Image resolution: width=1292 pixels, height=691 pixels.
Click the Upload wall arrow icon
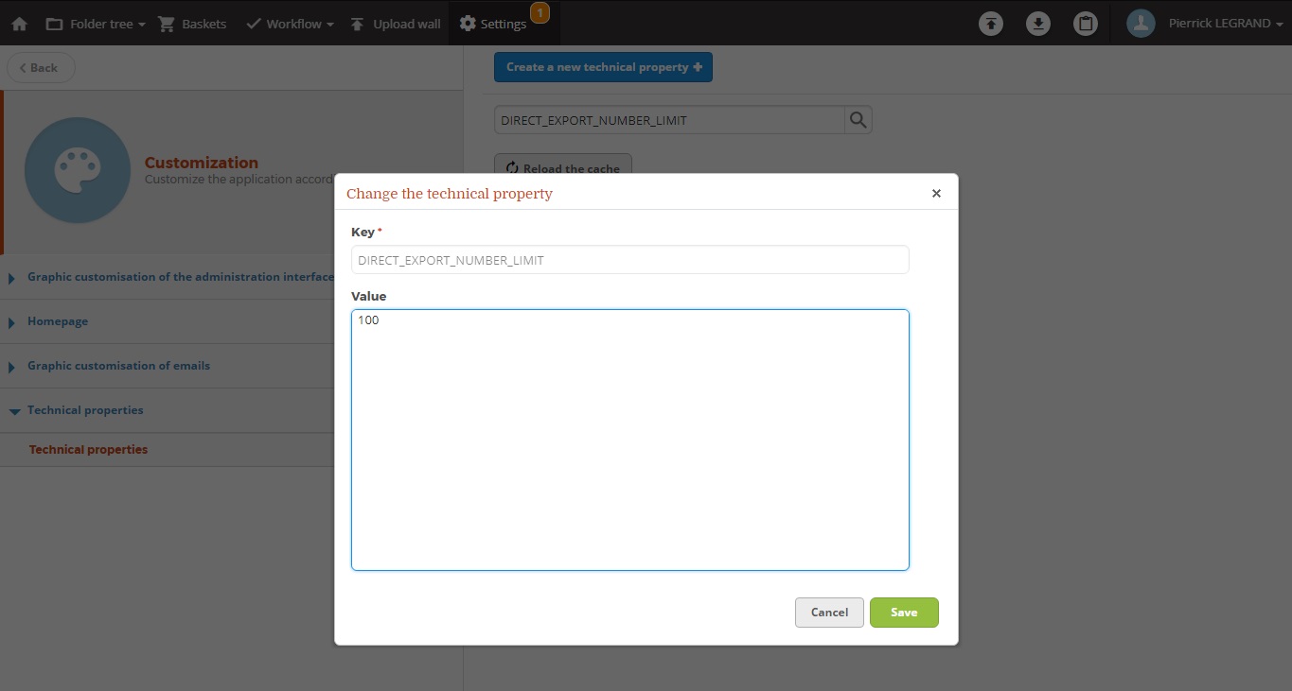tap(357, 24)
